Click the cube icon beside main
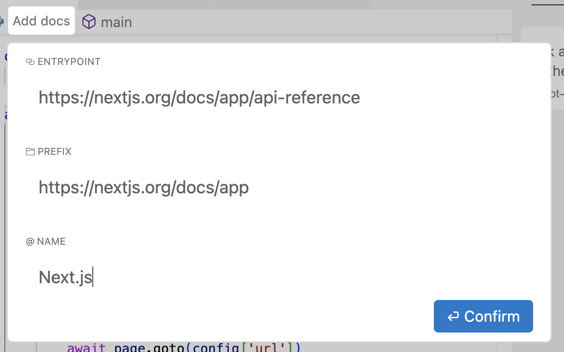 click(x=88, y=22)
